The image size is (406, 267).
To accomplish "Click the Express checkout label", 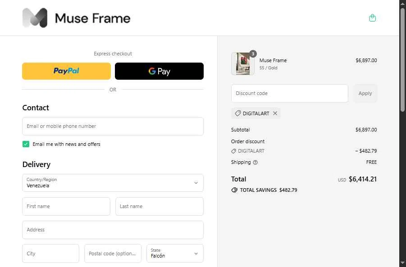I will point(113,54).
